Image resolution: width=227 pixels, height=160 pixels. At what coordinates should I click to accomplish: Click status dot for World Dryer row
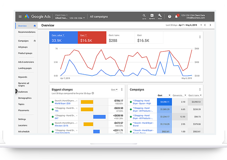(53, 102)
